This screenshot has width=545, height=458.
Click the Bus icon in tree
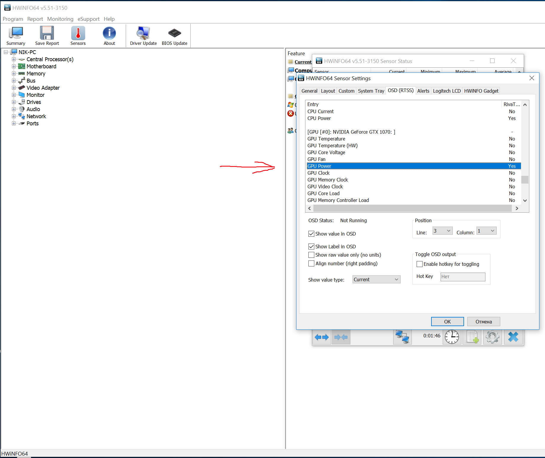coord(22,80)
